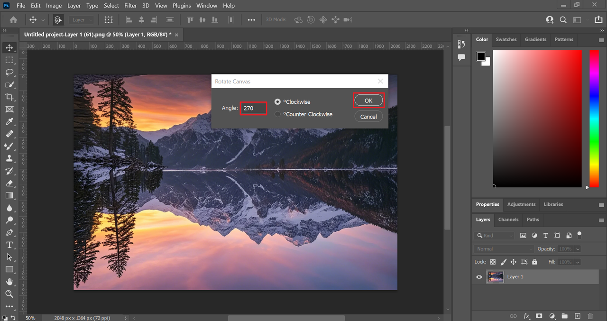Toggle lock all padlock icon

tap(534, 262)
